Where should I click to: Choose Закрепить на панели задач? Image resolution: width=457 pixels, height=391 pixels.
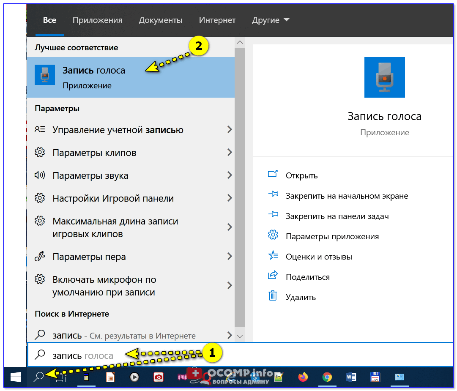[x=337, y=216]
